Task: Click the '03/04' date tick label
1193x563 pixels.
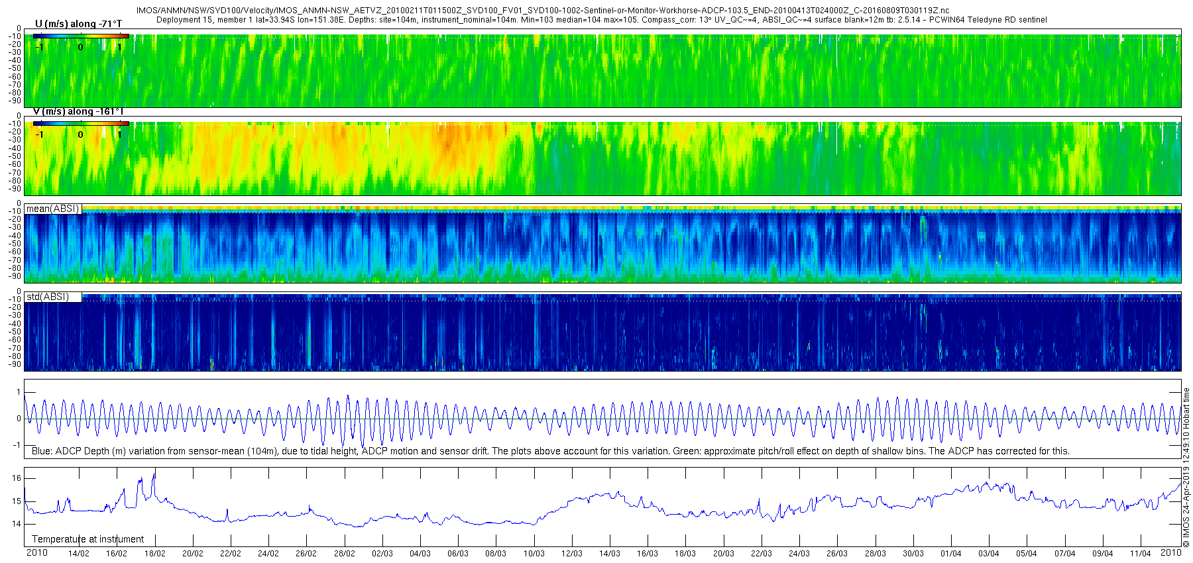Action: 989,553
